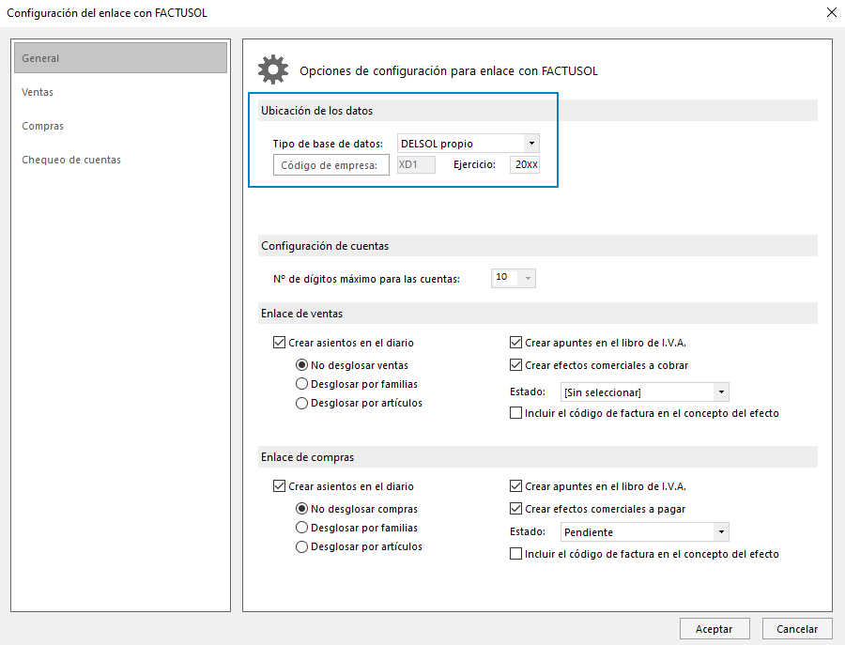The image size is (845, 645).
Task: Open the Ventas section
Action: [38, 92]
